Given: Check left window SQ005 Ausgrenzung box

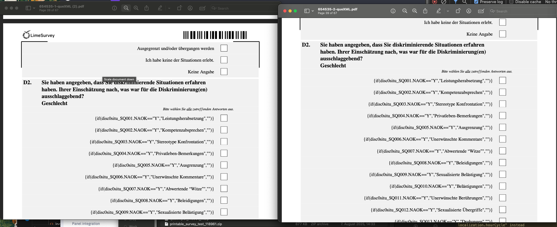Looking at the screenshot, I should 224,165.
